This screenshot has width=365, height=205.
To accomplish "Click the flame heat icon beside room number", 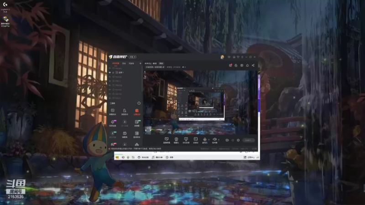I will [x=183, y=67].
